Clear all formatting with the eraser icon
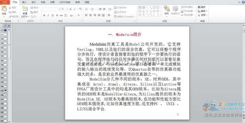245x123 pixels. pyautogui.click(x=80, y=9)
